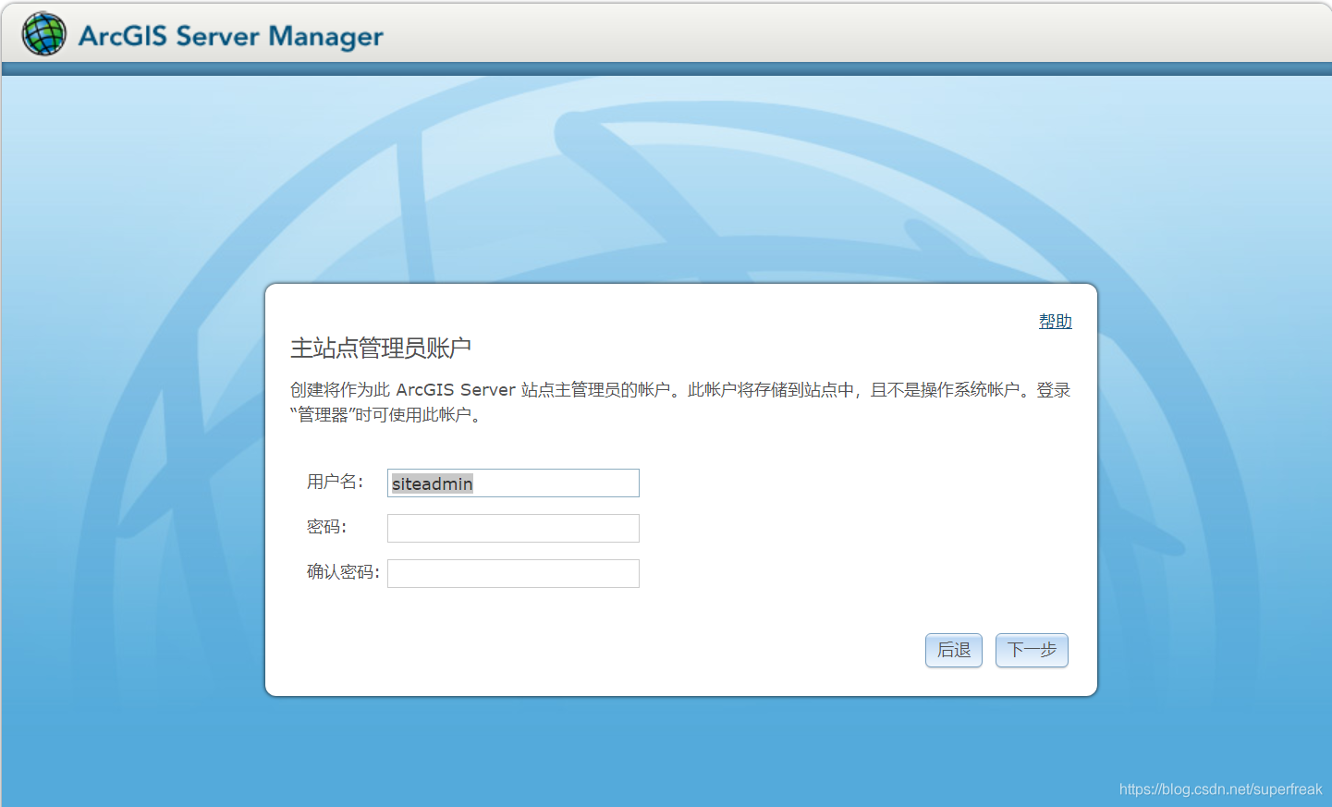Click the ArcGIS Server Manager title text
The width and height of the screenshot is (1332, 807).
pos(231,36)
